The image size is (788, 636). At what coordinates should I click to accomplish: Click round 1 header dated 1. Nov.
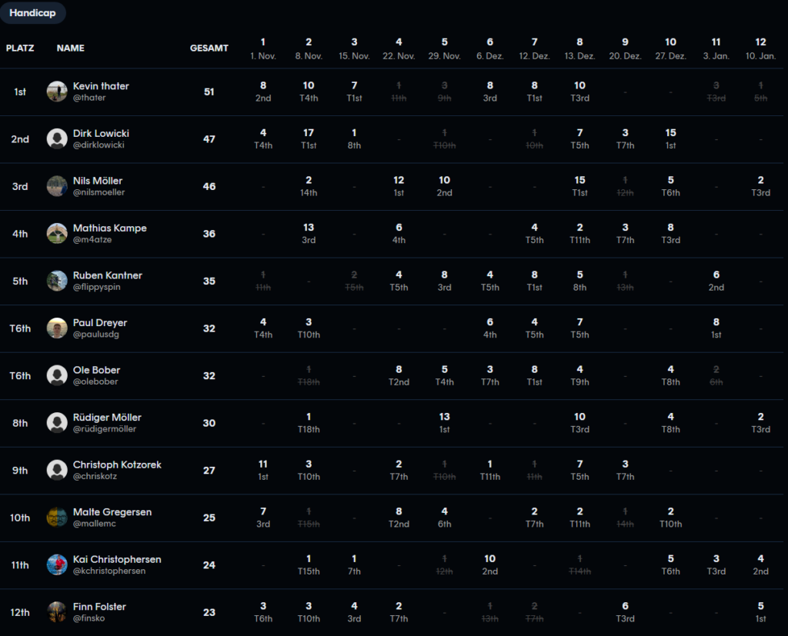click(263, 48)
